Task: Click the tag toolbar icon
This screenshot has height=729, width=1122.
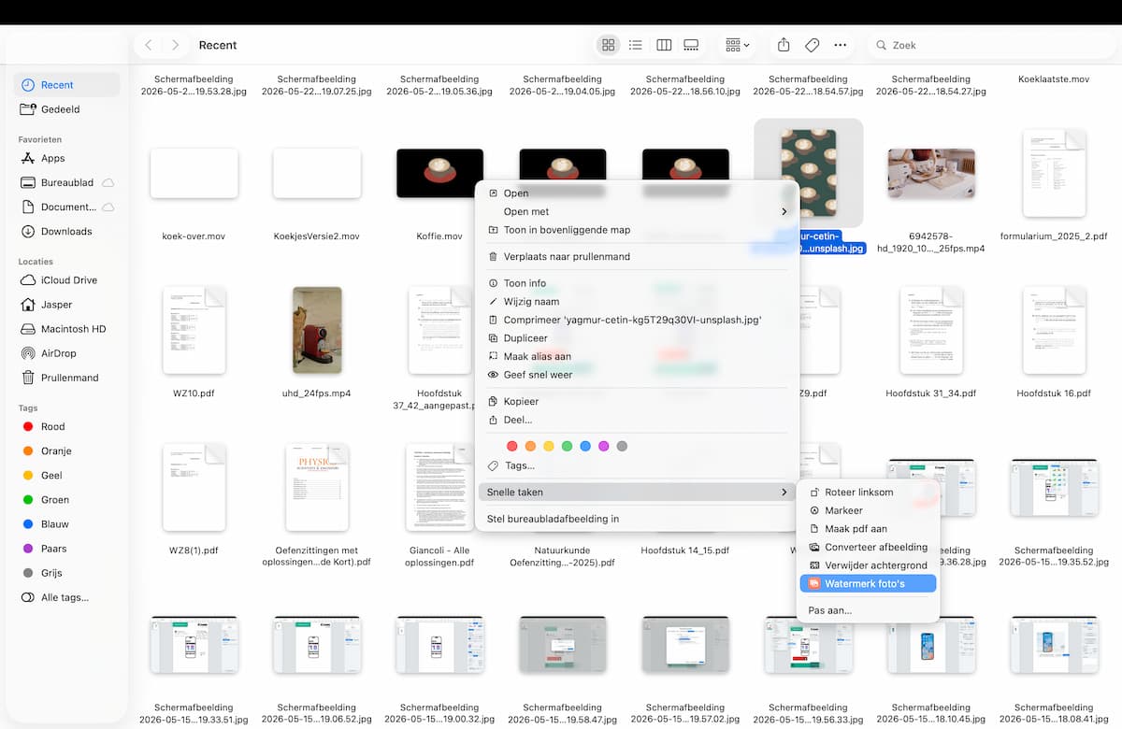Action: [812, 45]
